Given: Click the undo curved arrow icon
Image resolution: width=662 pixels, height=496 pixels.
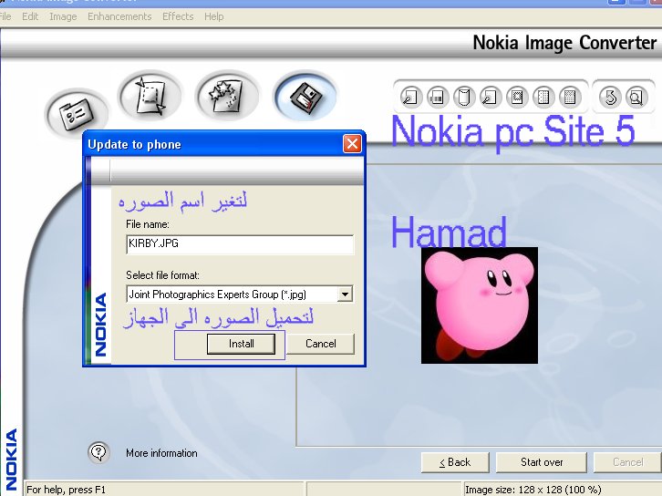Looking at the screenshot, I should pyautogui.click(x=611, y=97).
